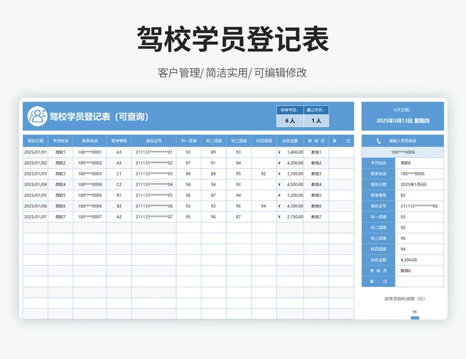Click the 身份证号 column header
Image resolution: width=466 pixels, height=359 pixels.
click(154, 140)
